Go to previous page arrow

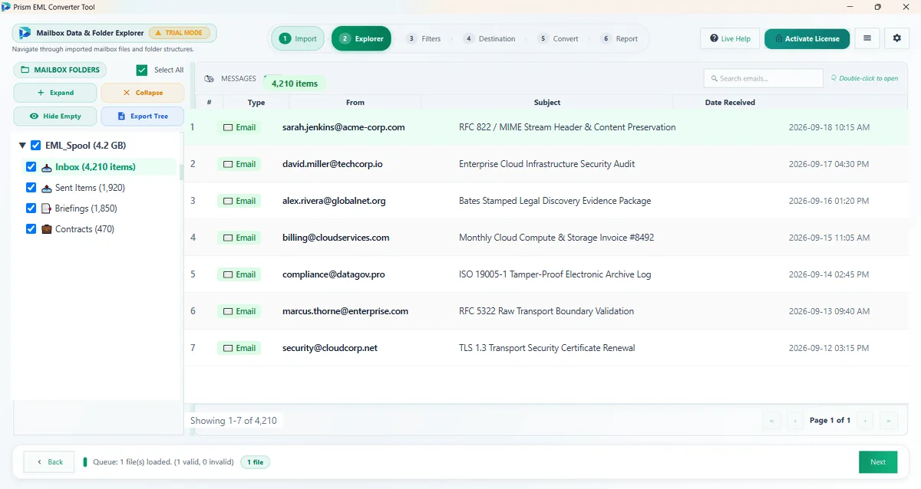(795, 420)
